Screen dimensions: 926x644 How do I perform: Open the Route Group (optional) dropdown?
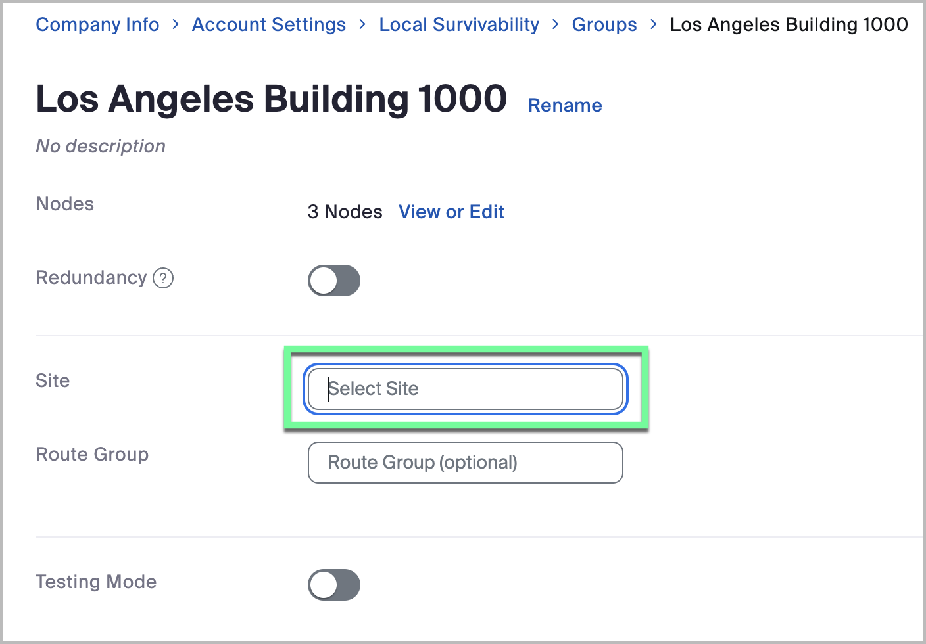point(465,463)
